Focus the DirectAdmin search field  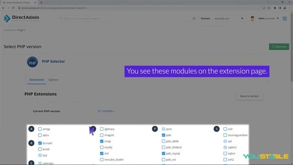[x=127, y=18]
